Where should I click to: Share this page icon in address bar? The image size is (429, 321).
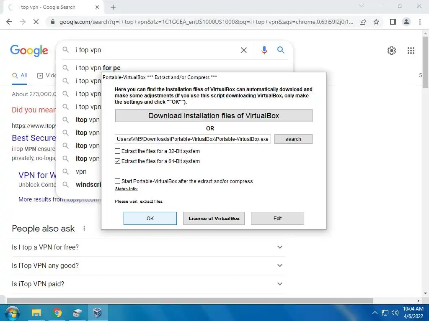click(x=363, y=22)
